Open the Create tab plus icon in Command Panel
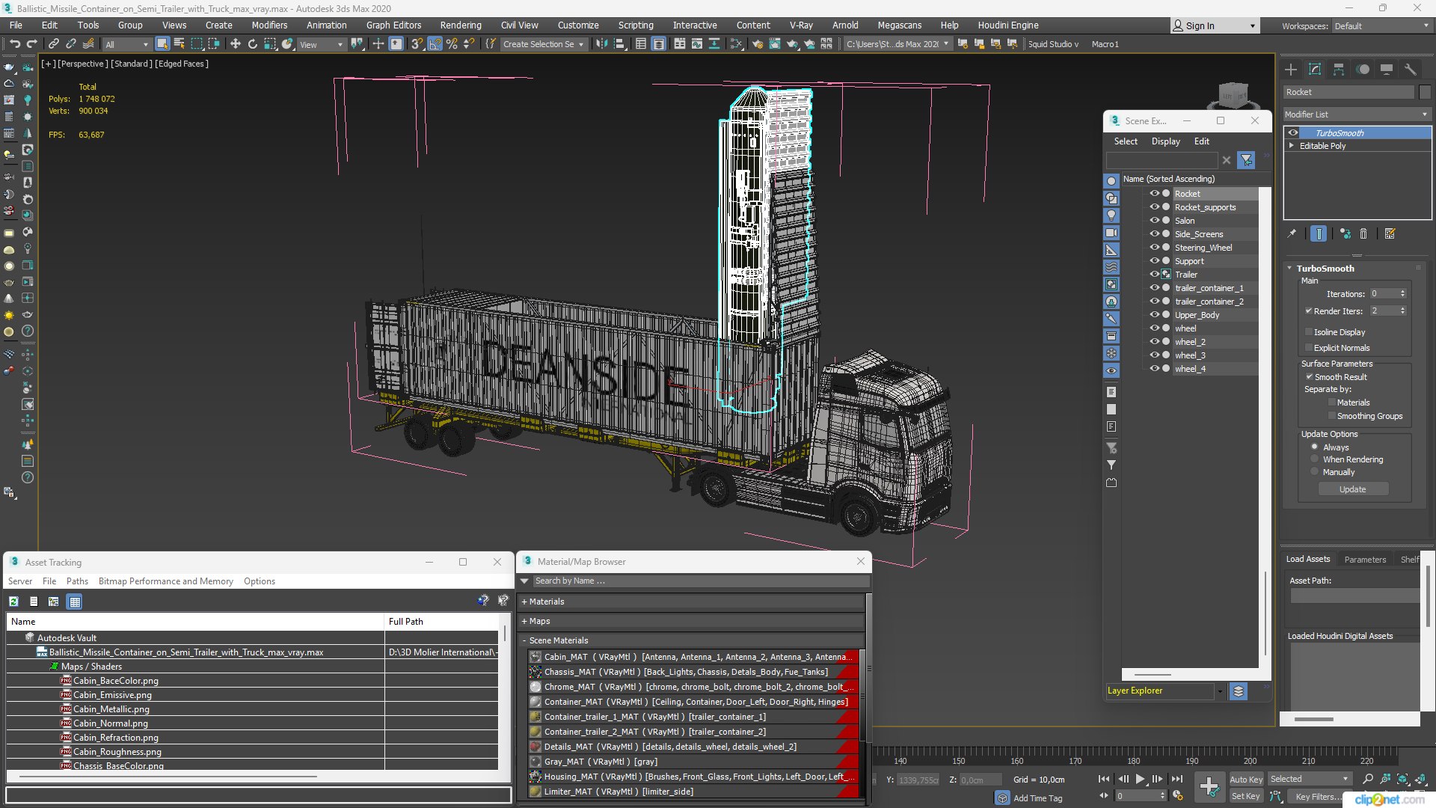This screenshot has height=808, width=1436. point(1291,70)
